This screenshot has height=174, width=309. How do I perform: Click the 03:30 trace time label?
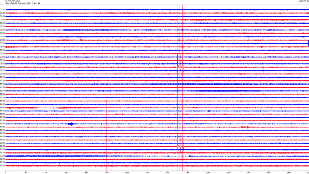point(2,33)
